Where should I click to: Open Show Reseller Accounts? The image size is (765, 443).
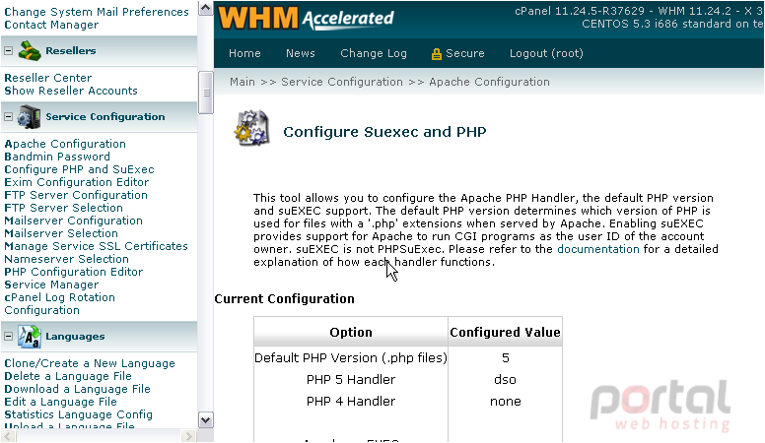click(x=71, y=91)
